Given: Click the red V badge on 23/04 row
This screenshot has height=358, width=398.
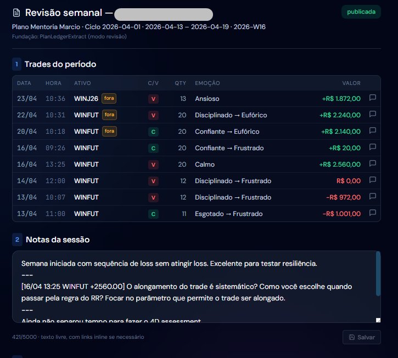Looking at the screenshot, I should point(153,99).
